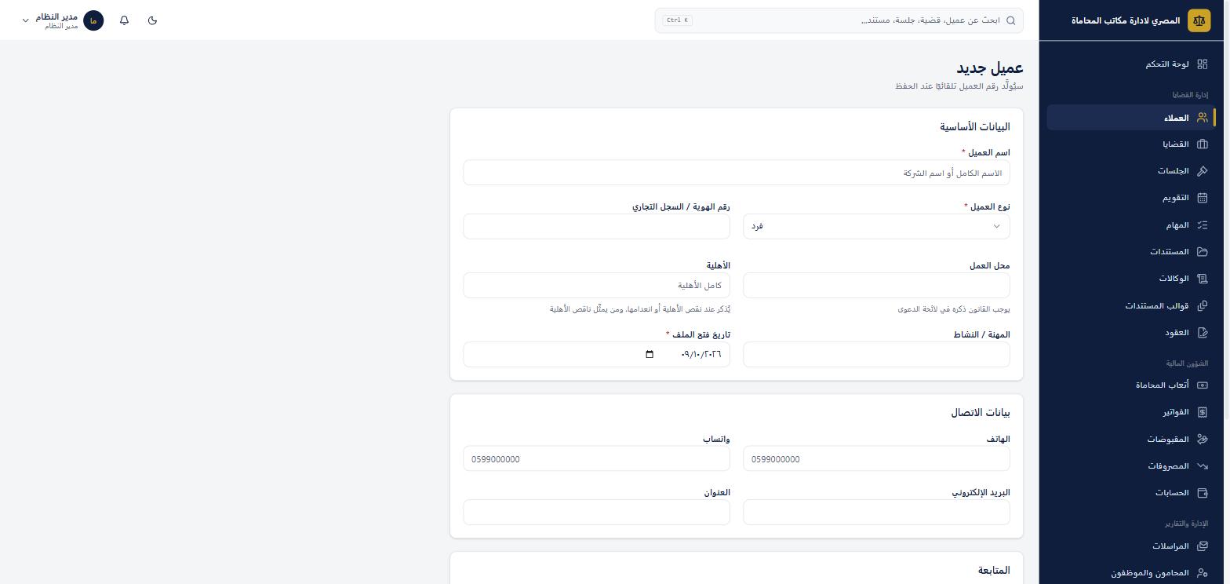This screenshot has height=584, width=1230.
Task: Click the dashboard grid icon
Action: coord(1203,64)
